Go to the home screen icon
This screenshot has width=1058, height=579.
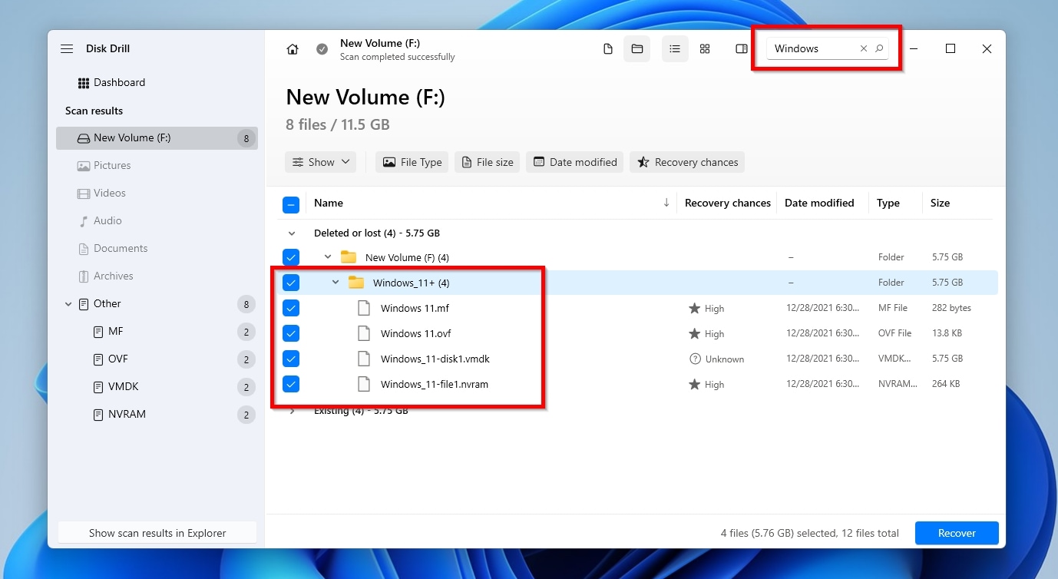point(293,49)
